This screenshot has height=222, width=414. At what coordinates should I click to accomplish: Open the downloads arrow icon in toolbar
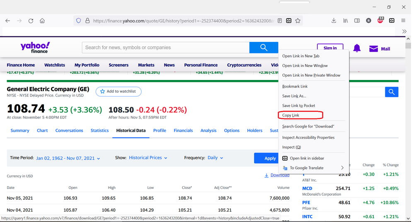click(334, 21)
